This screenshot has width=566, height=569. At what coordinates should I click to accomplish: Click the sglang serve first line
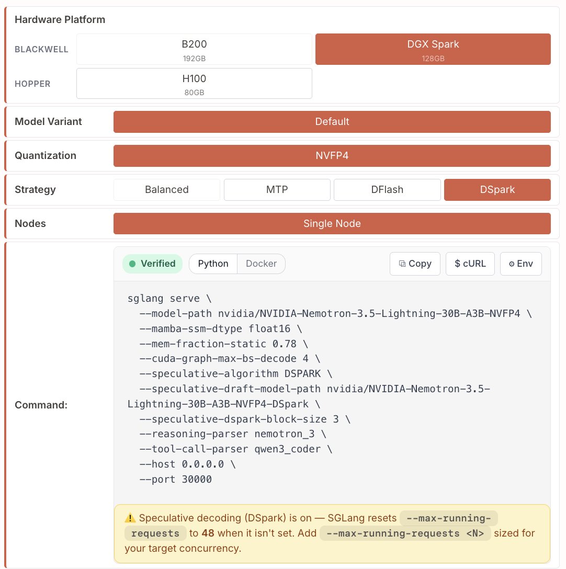point(169,299)
